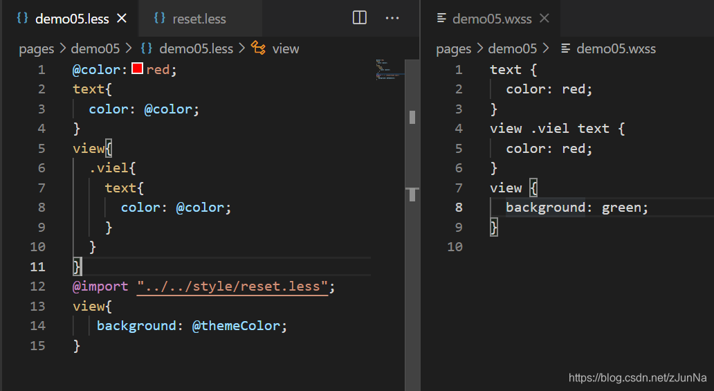
Task: Click '@import' keyword on line 12
Action: (x=100, y=287)
